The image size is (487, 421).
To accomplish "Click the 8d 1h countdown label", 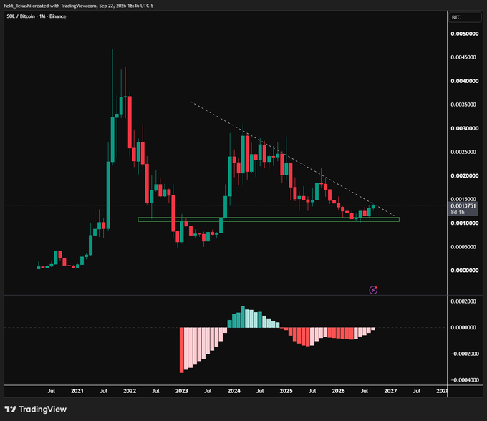I will [458, 212].
